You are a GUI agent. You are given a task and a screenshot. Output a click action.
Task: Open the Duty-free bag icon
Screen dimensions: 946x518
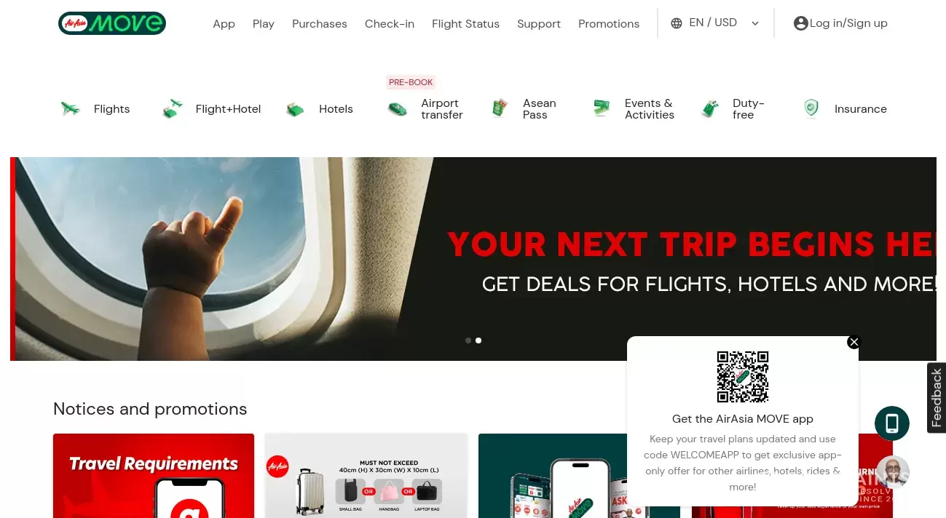[x=710, y=109]
